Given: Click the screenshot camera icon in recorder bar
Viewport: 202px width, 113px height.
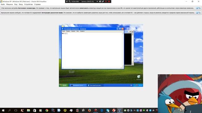Looking at the screenshot, I should click(100, 1).
